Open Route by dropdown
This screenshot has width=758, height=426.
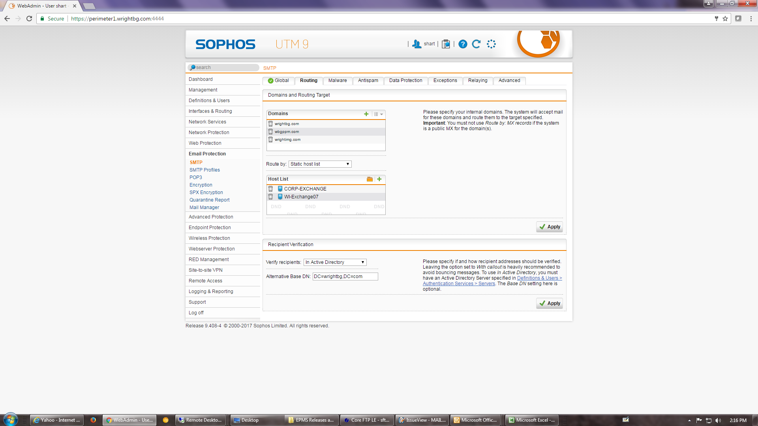coord(320,164)
